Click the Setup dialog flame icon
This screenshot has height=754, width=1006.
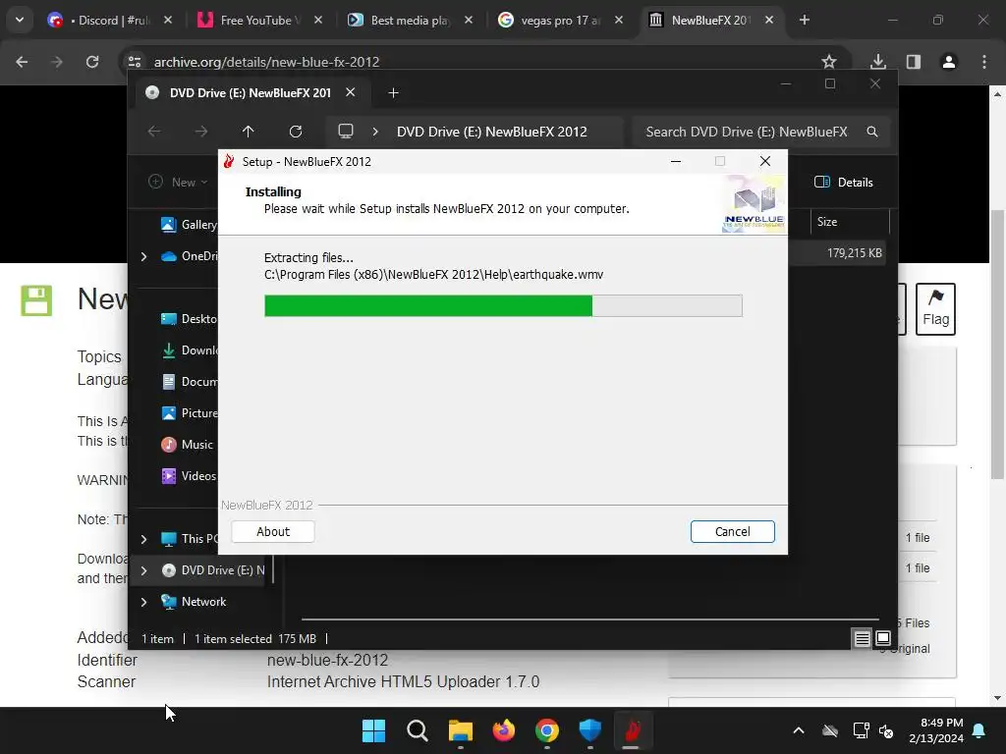coord(229,162)
